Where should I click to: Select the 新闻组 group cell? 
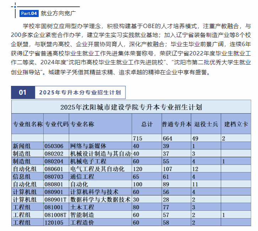[22, 146]
